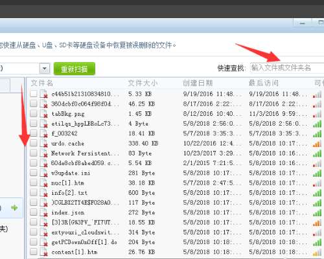Screen dimensions: 324x259
Task: Focus the 快速查找 search input field
Action: tap(287, 68)
